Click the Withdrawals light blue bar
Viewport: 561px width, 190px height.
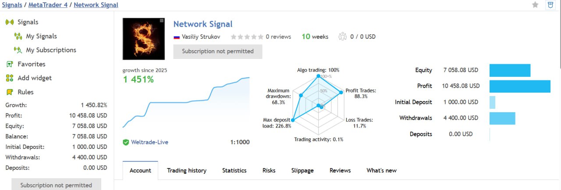click(x=502, y=118)
